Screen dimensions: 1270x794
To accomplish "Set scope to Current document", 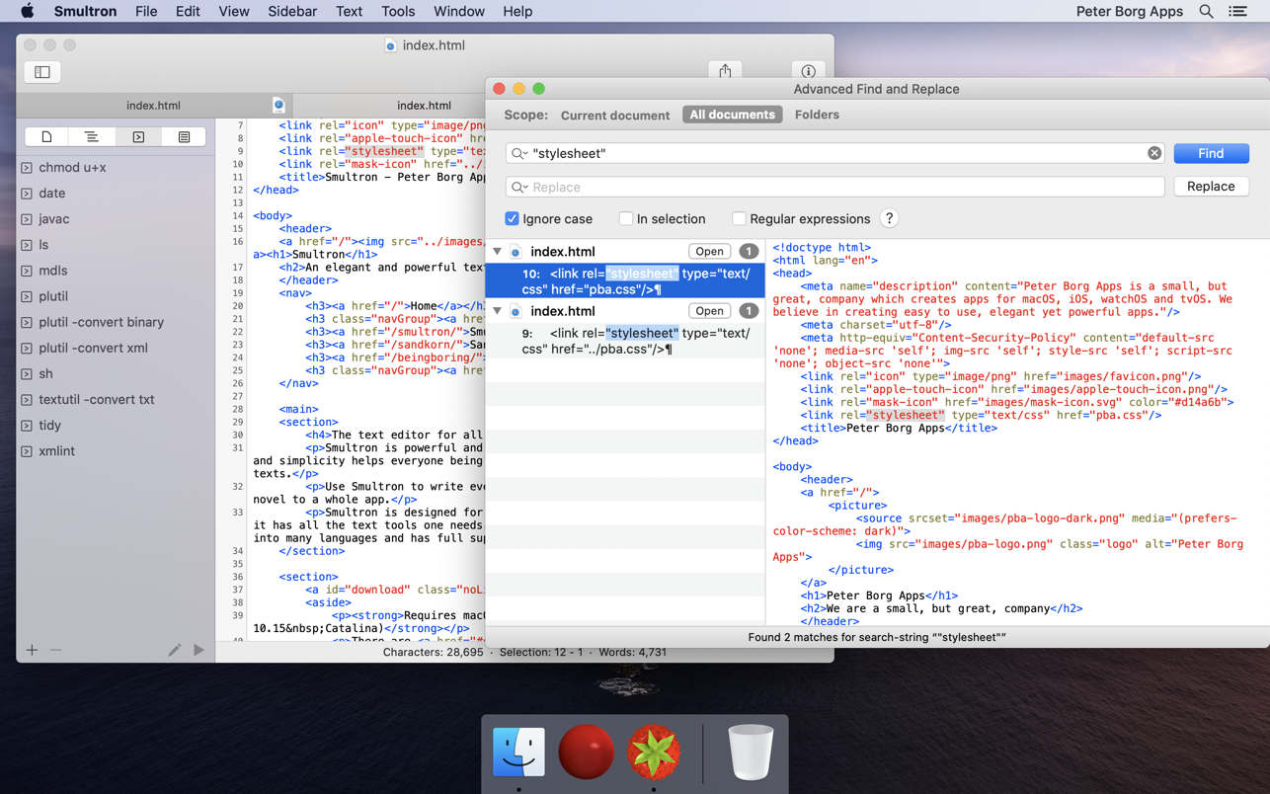I will pos(615,116).
